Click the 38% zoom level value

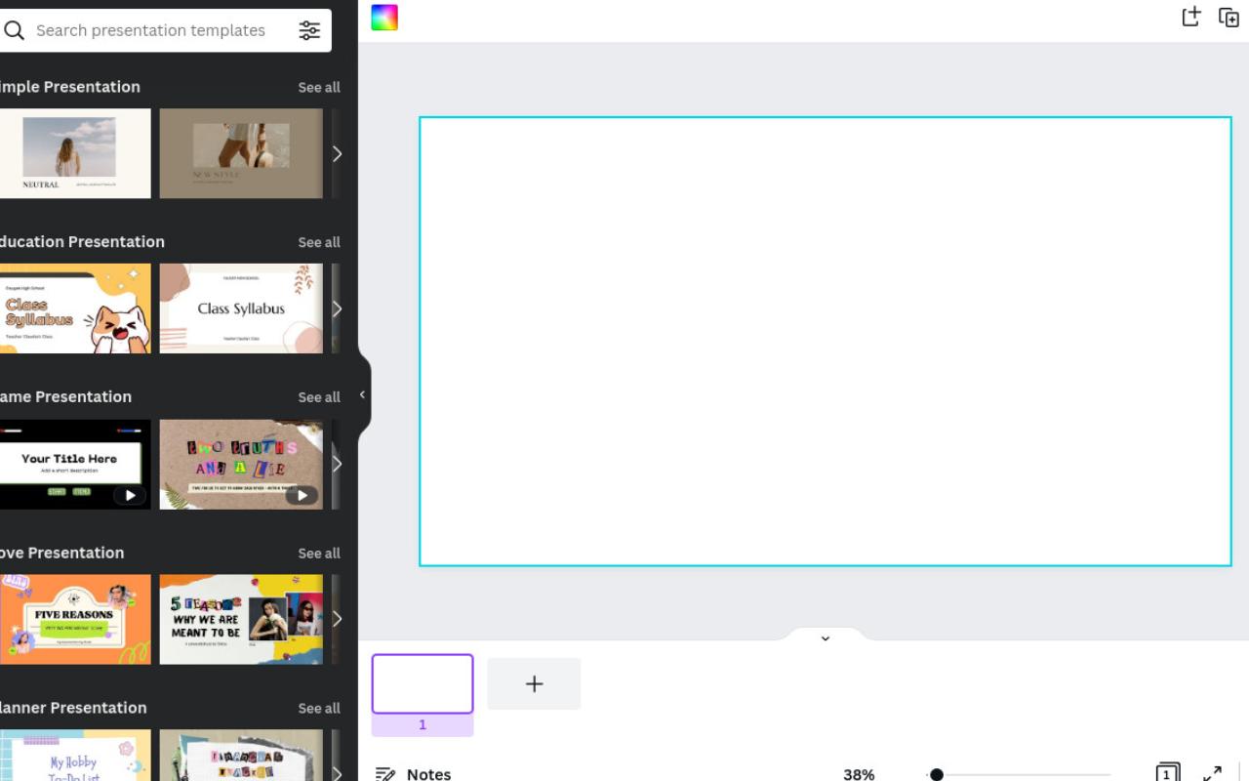click(x=859, y=774)
